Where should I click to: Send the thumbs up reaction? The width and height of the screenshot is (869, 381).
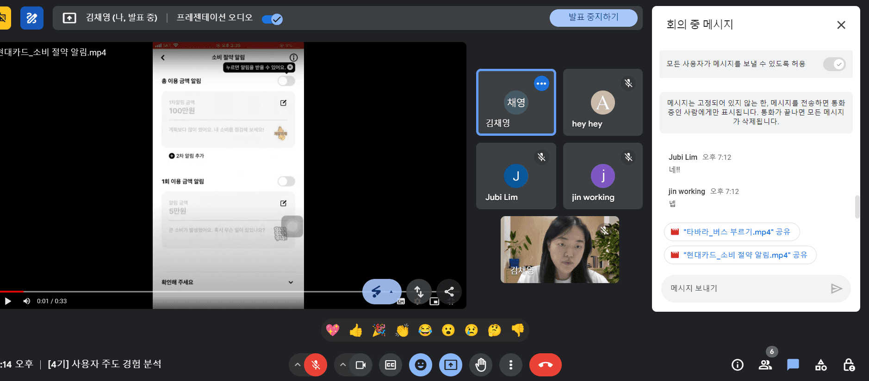coord(356,330)
